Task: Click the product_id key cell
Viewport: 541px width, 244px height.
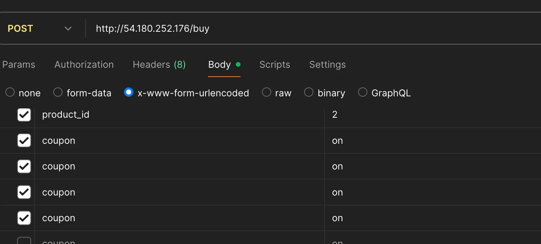Action: (x=179, y=115)
